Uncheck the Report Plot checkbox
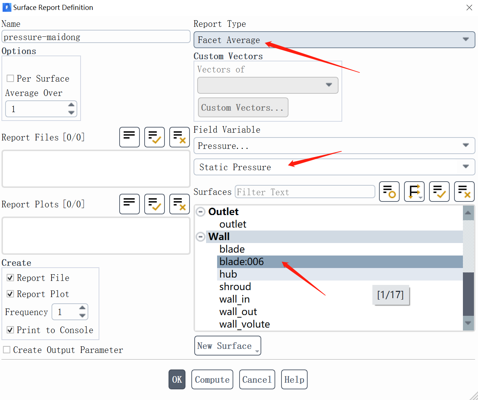The image size is (478, 400). pyautogui.click(x=11, y=294)
